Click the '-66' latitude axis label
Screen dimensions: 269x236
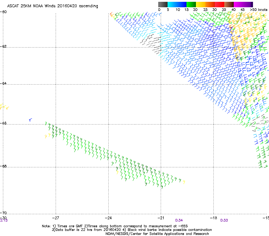pyautogui.click(x=3, y=123)
